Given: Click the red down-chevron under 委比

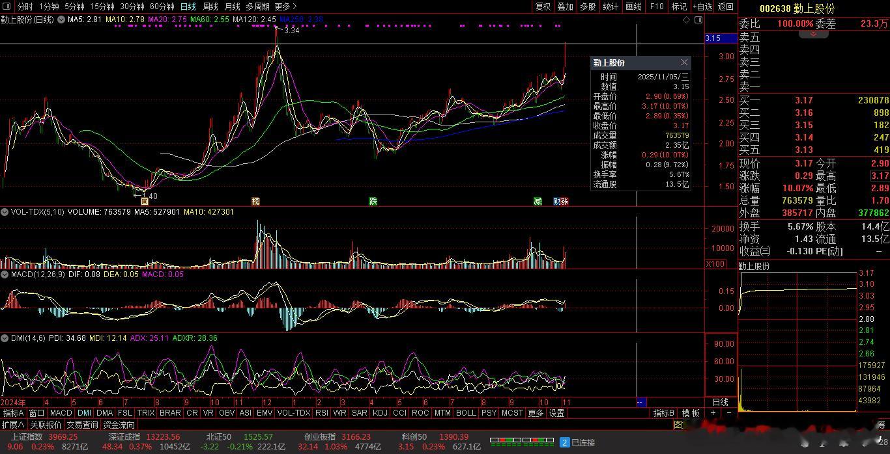Looking at the screenshot, I should [813, 33].
